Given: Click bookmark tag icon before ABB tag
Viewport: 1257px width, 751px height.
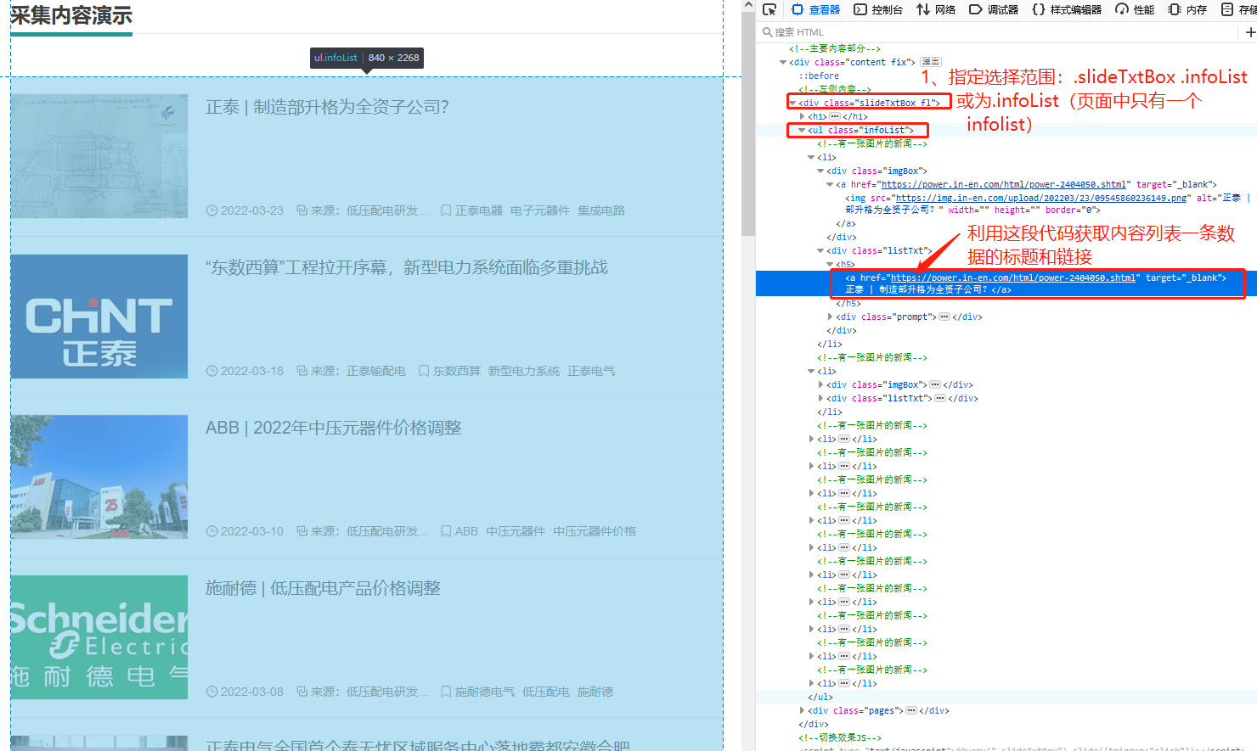Looking at the screenshot, I should 446,531.
